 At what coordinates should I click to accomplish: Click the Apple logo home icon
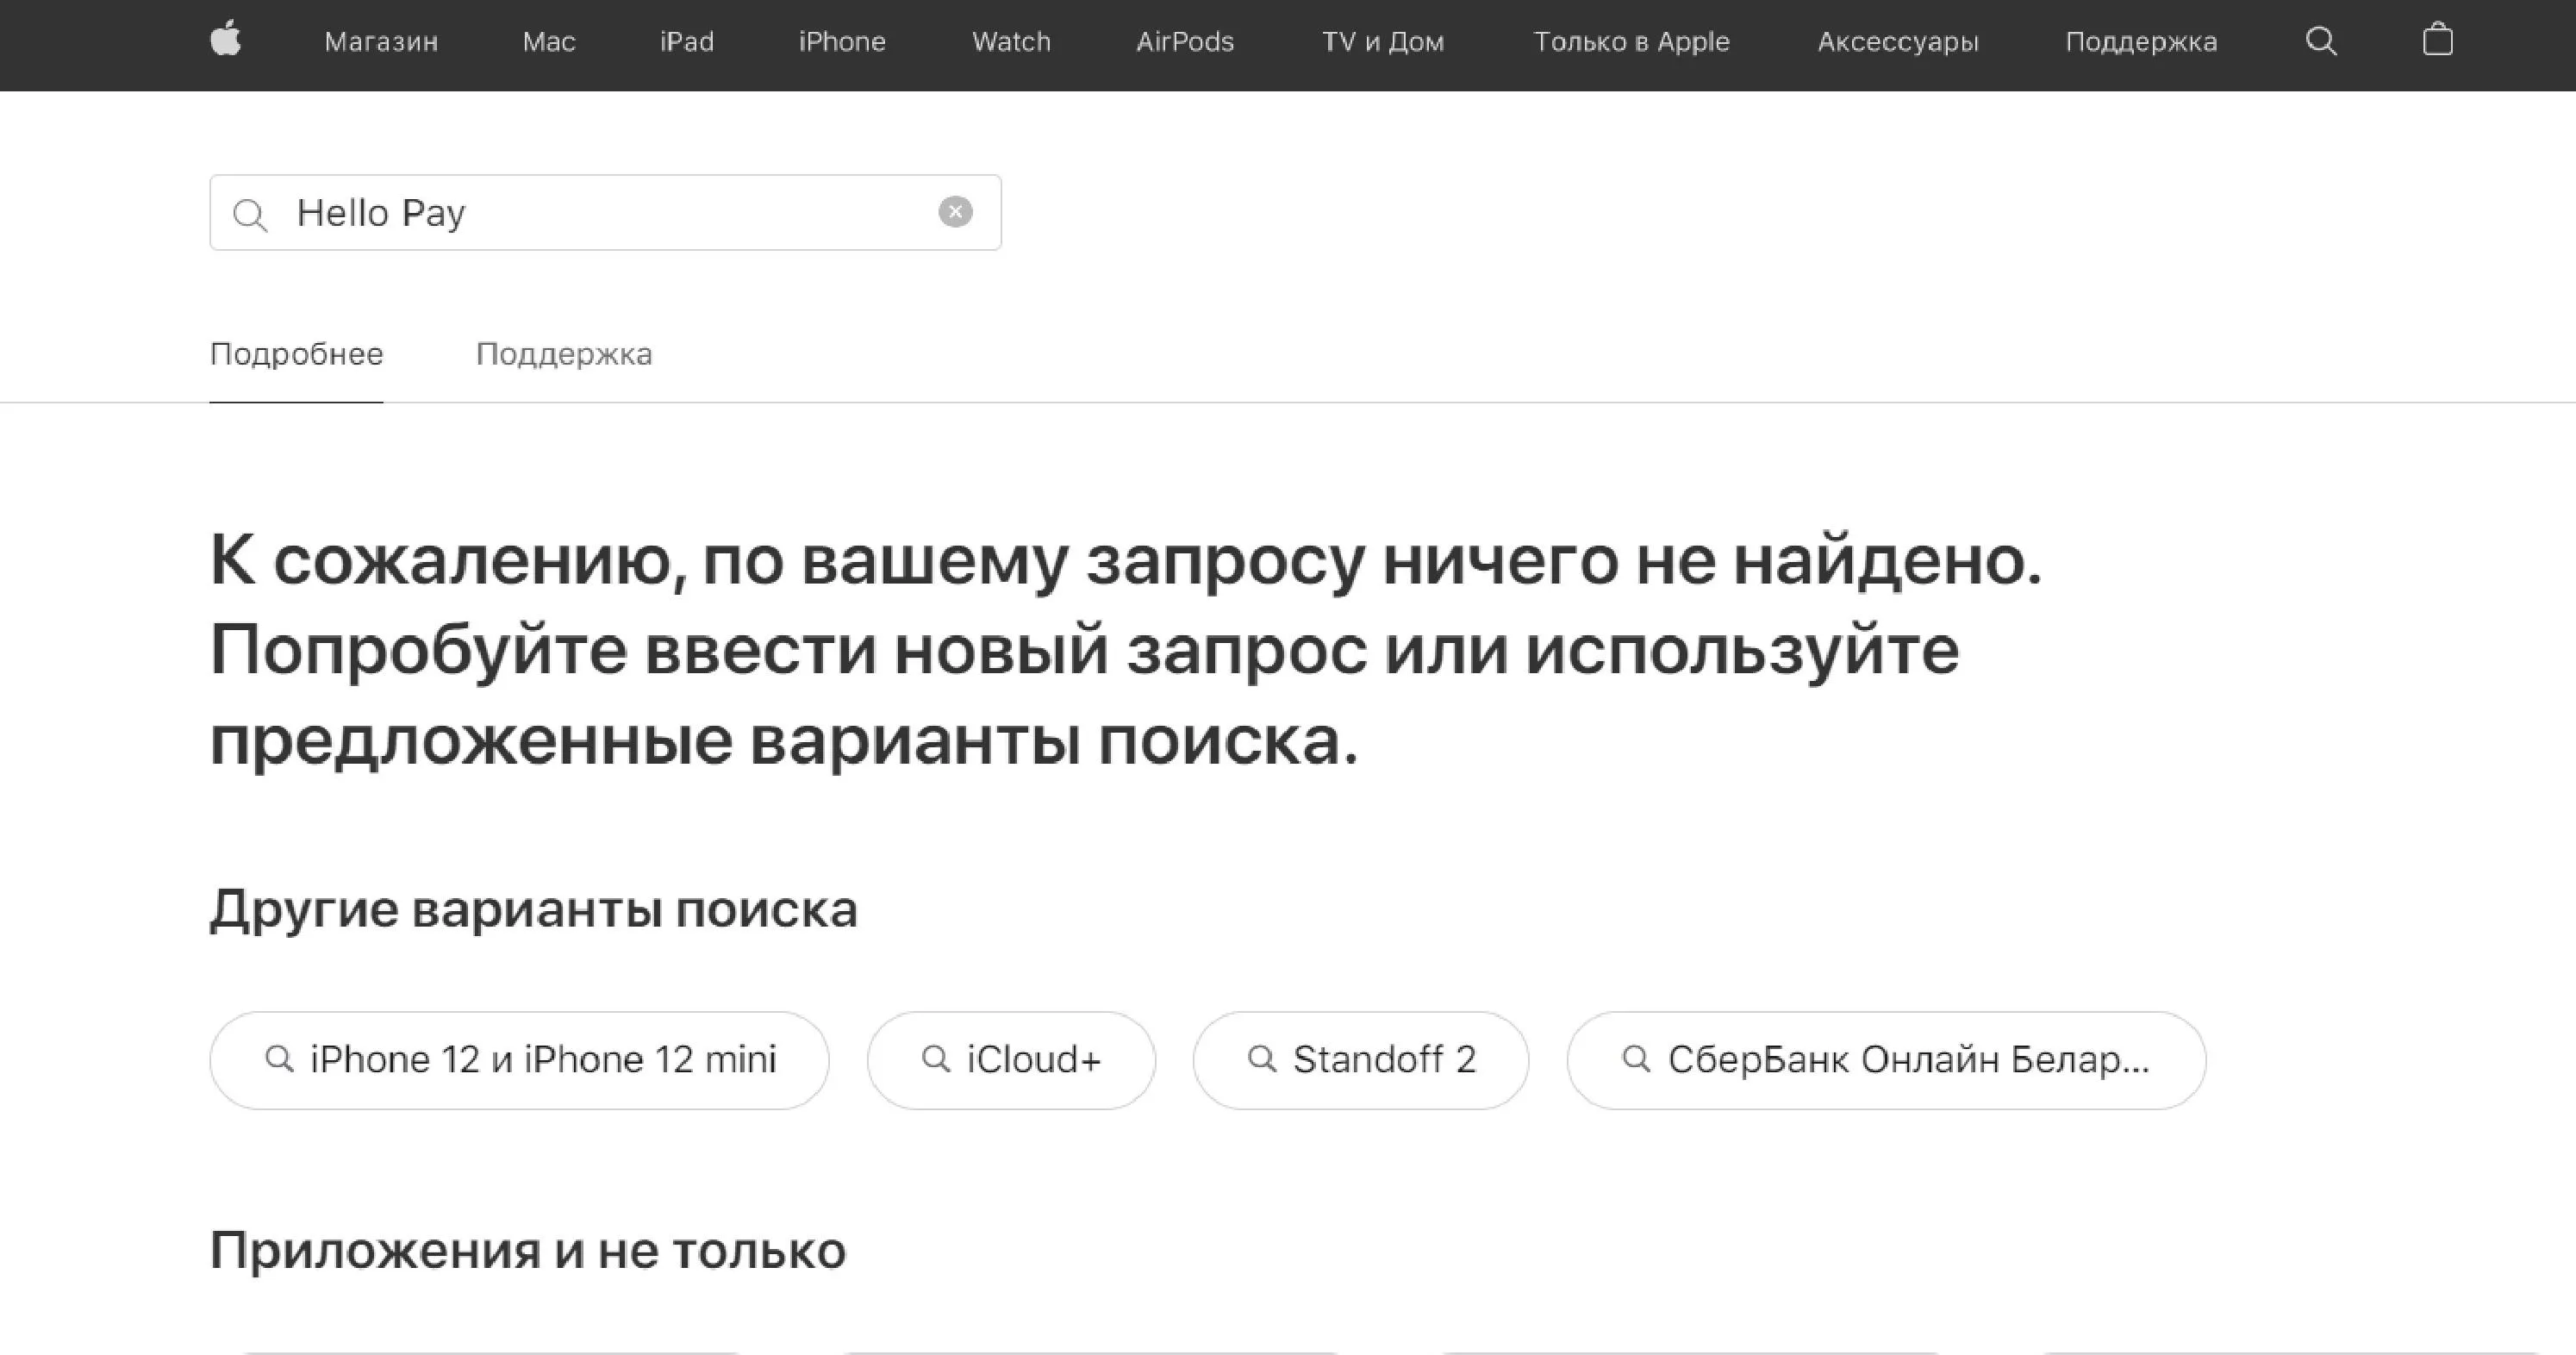click(x=226, y=40)
